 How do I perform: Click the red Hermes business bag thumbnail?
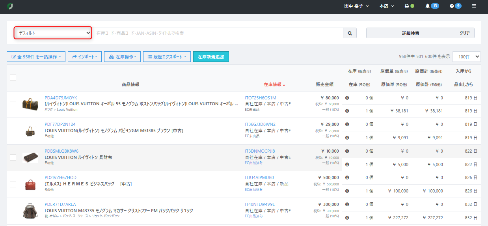(30, 184)
